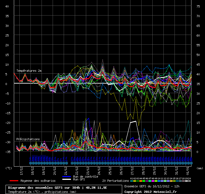The width and height of the screenshot is (205, 194).
Task: Click blue legend line for Run de contrôle
Action: [67, 177]
